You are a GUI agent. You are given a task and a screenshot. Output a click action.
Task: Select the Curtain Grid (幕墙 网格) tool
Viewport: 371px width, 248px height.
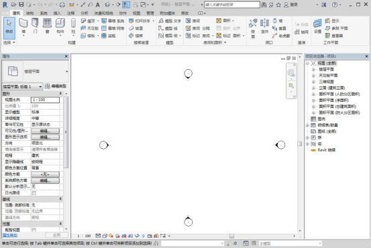[113, 28]
